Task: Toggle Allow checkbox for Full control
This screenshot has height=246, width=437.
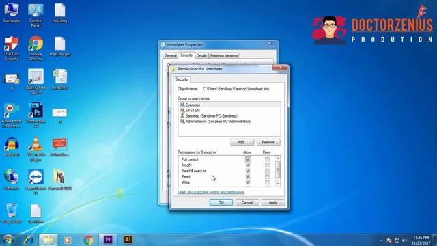Action: tap(248, 159)
